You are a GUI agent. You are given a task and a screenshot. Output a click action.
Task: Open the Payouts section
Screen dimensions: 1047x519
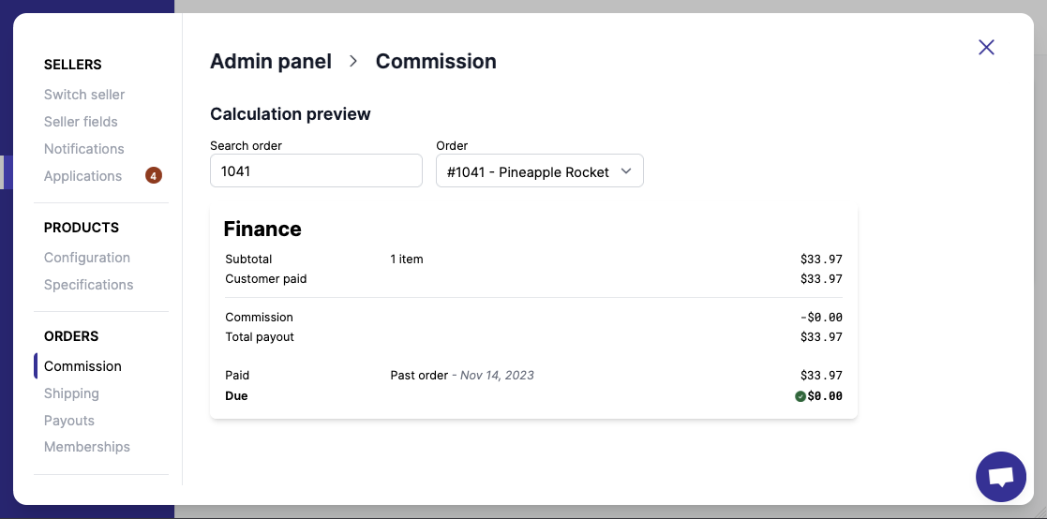coord(69,421)
